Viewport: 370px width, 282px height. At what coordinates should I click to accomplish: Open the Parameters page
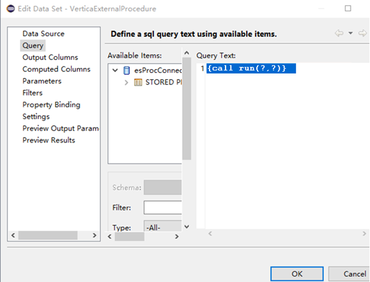[x=42, y=81]
